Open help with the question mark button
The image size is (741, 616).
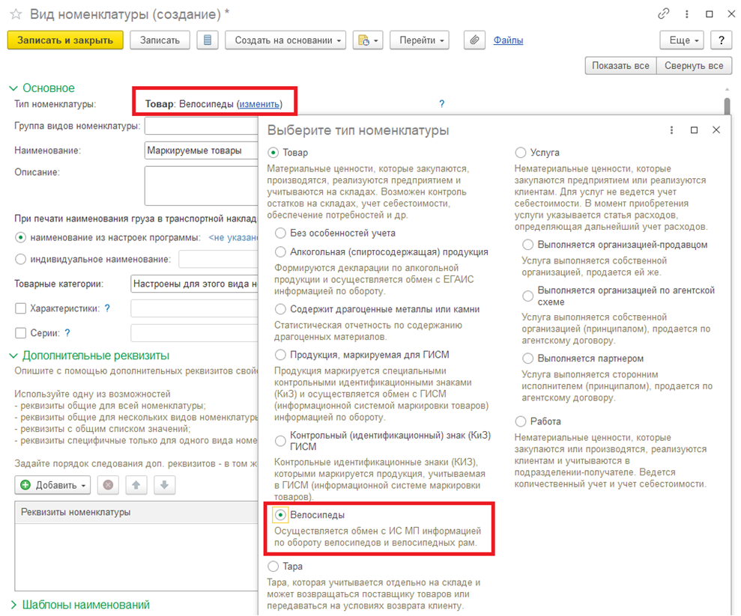[x=722, y=40]
